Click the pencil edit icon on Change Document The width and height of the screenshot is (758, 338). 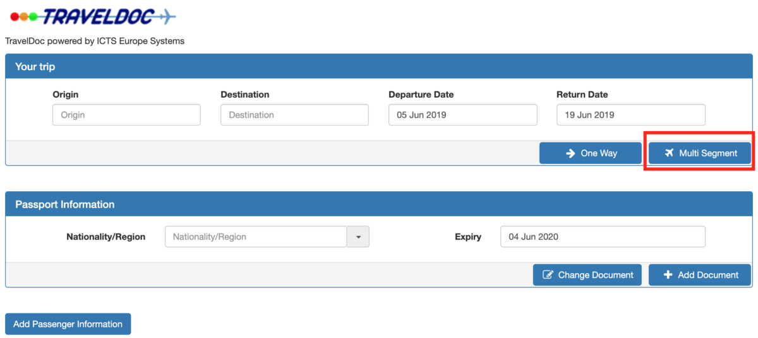(548, 275)
